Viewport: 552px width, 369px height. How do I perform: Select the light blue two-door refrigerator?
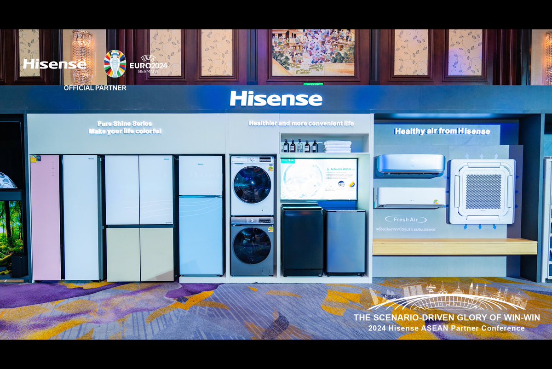201,216
